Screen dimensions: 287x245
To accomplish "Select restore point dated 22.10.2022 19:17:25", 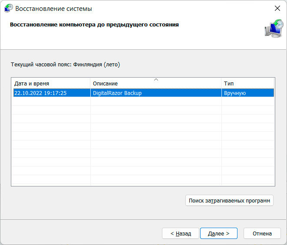I will click(x=144, y=93).
